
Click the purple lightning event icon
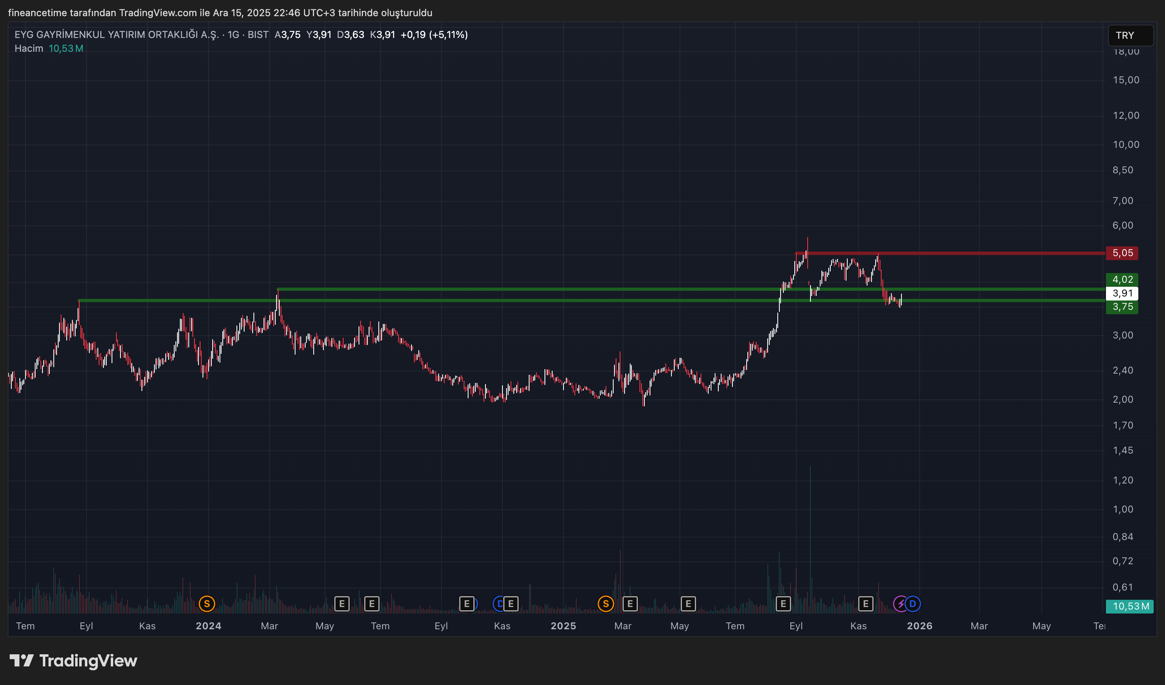point(900,604)
